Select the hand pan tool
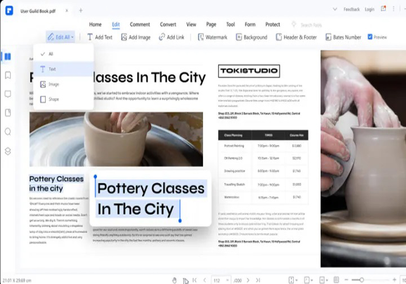Viewport: 406px width, 284px height. (x=174, y=280)
